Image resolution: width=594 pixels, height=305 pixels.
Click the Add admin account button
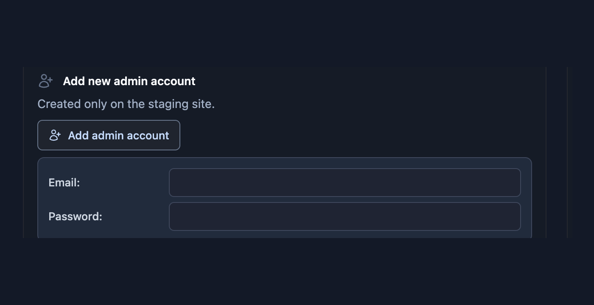coord(109,135)
